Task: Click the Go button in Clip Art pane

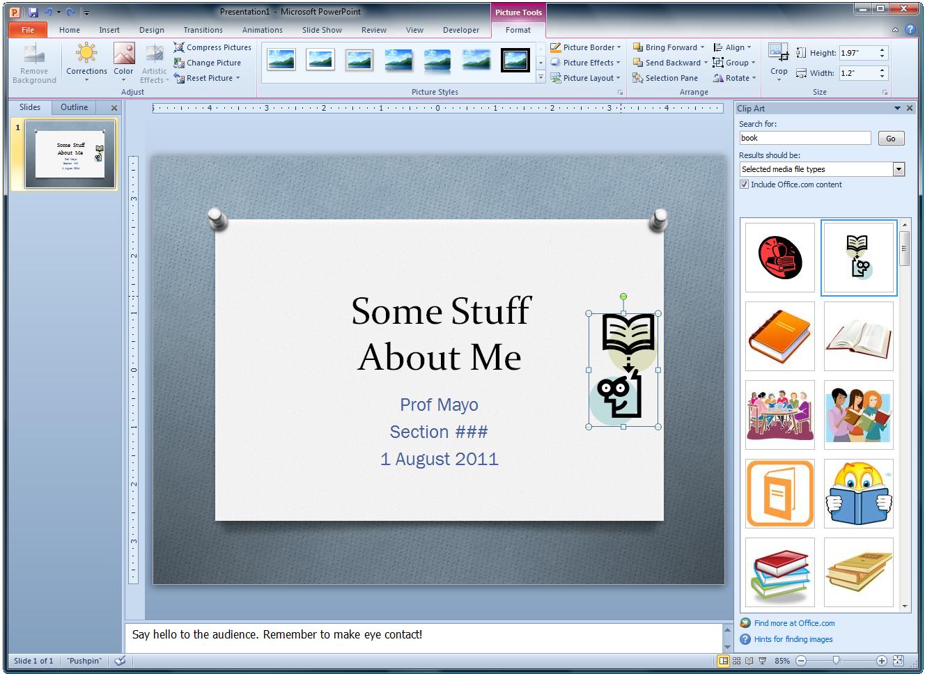Action: click(890, 137)
